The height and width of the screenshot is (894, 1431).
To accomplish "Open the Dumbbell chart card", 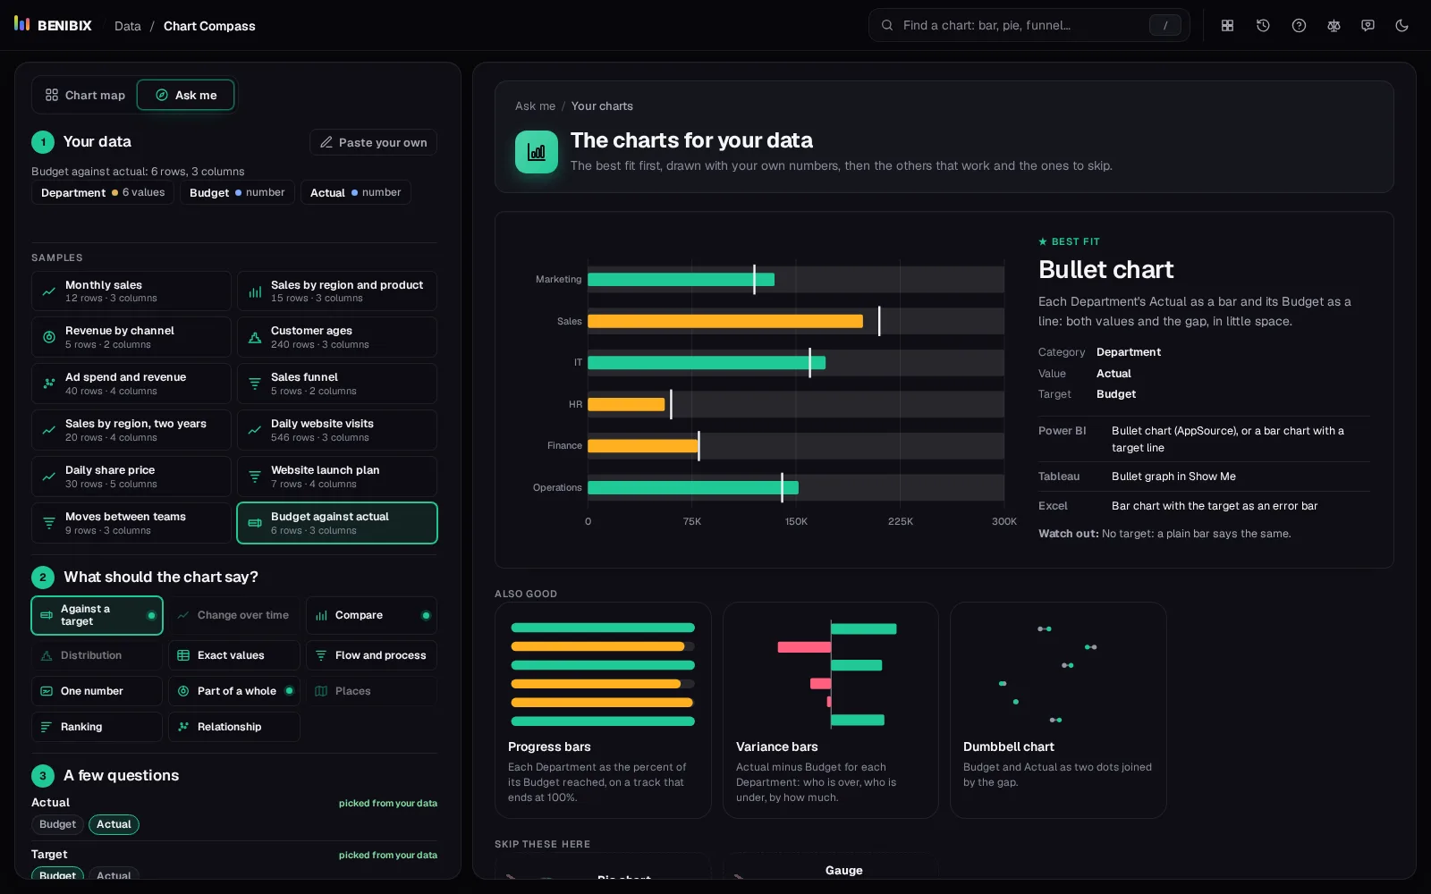I will (x=1058, y=710).
